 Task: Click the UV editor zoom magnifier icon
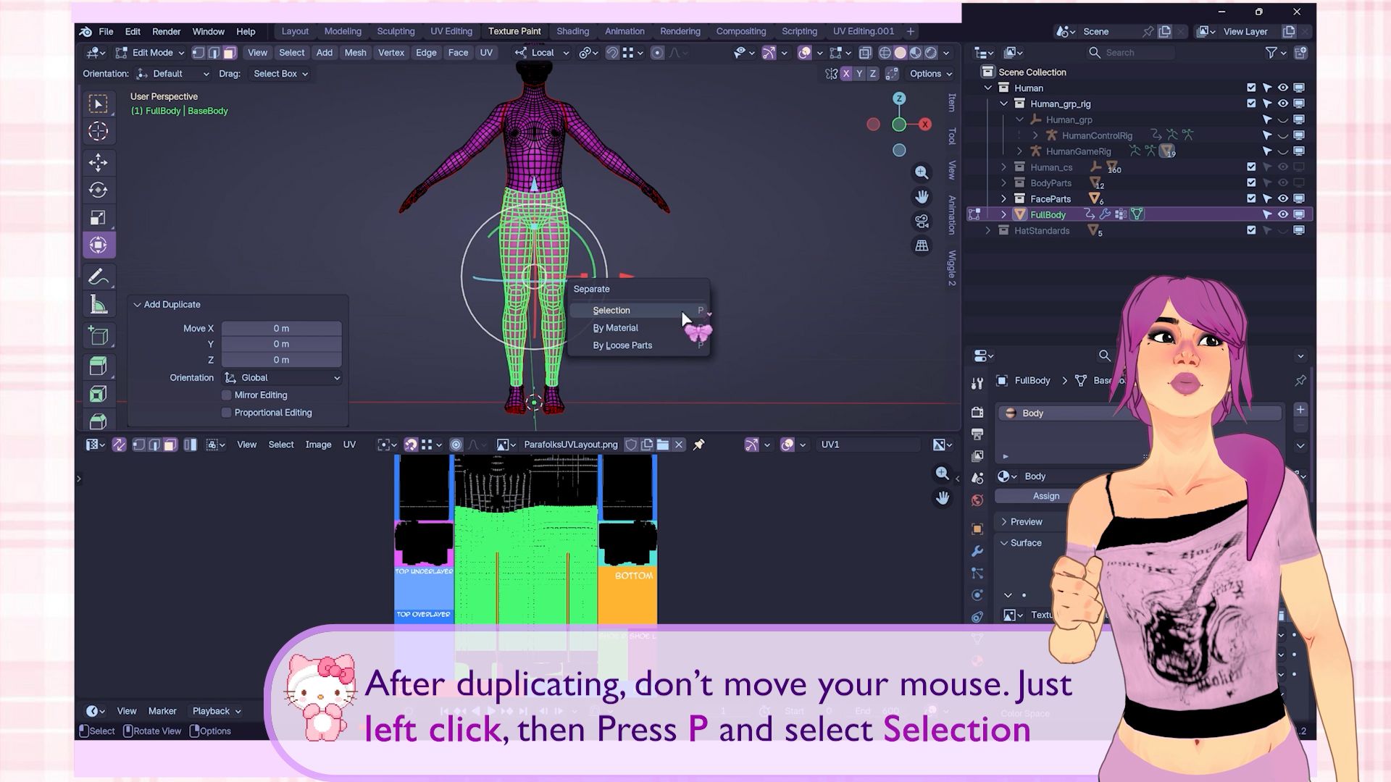tap(942, 473)
